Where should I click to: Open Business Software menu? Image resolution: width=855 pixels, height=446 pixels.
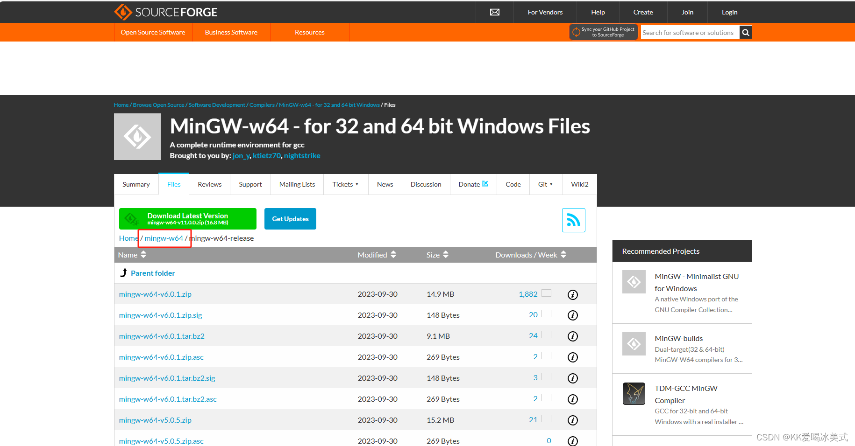[x=231, y=32]
